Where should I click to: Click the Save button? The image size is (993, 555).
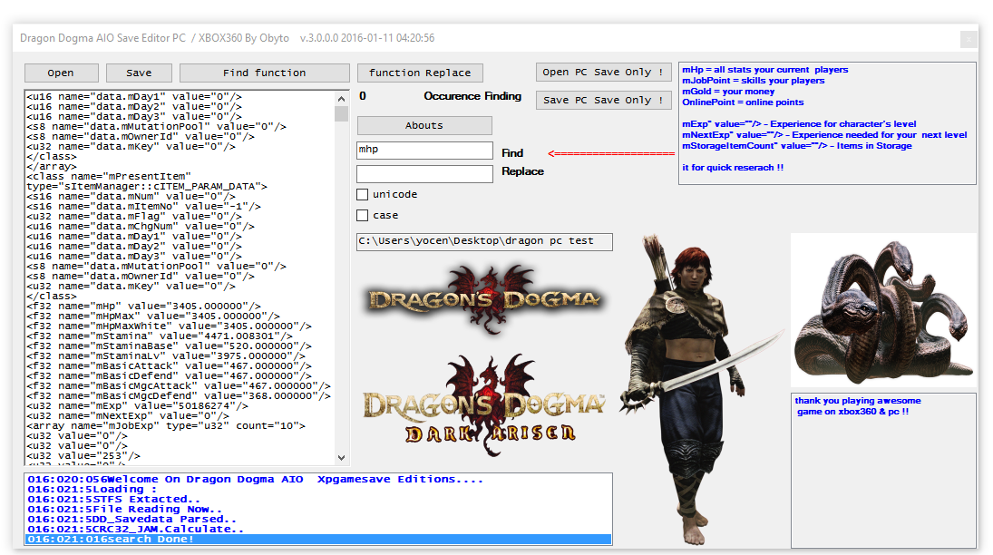coord(139,73)
